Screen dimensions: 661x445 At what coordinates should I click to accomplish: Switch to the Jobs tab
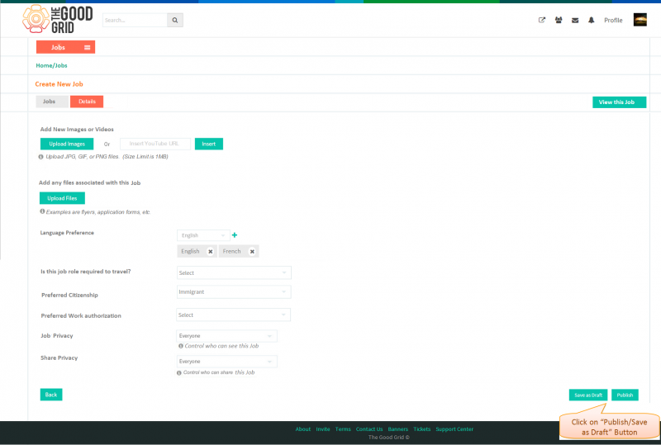click(52, 102)
